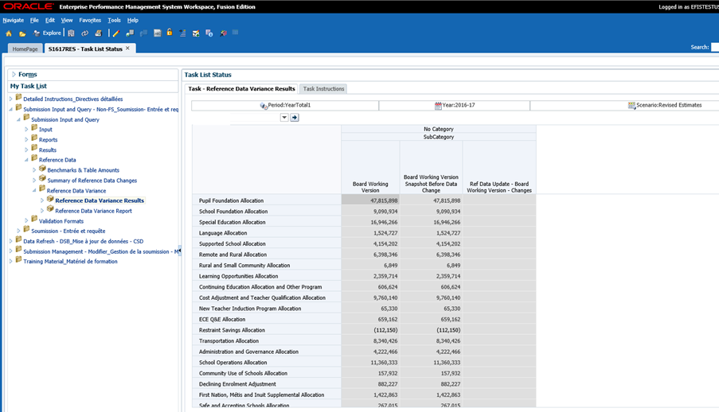Open the View menu
This screenshot has height=412, width=719.
67,20
